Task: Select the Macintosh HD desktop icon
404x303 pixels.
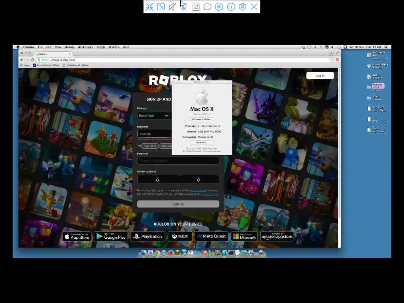Action: (x=377, y=55)
